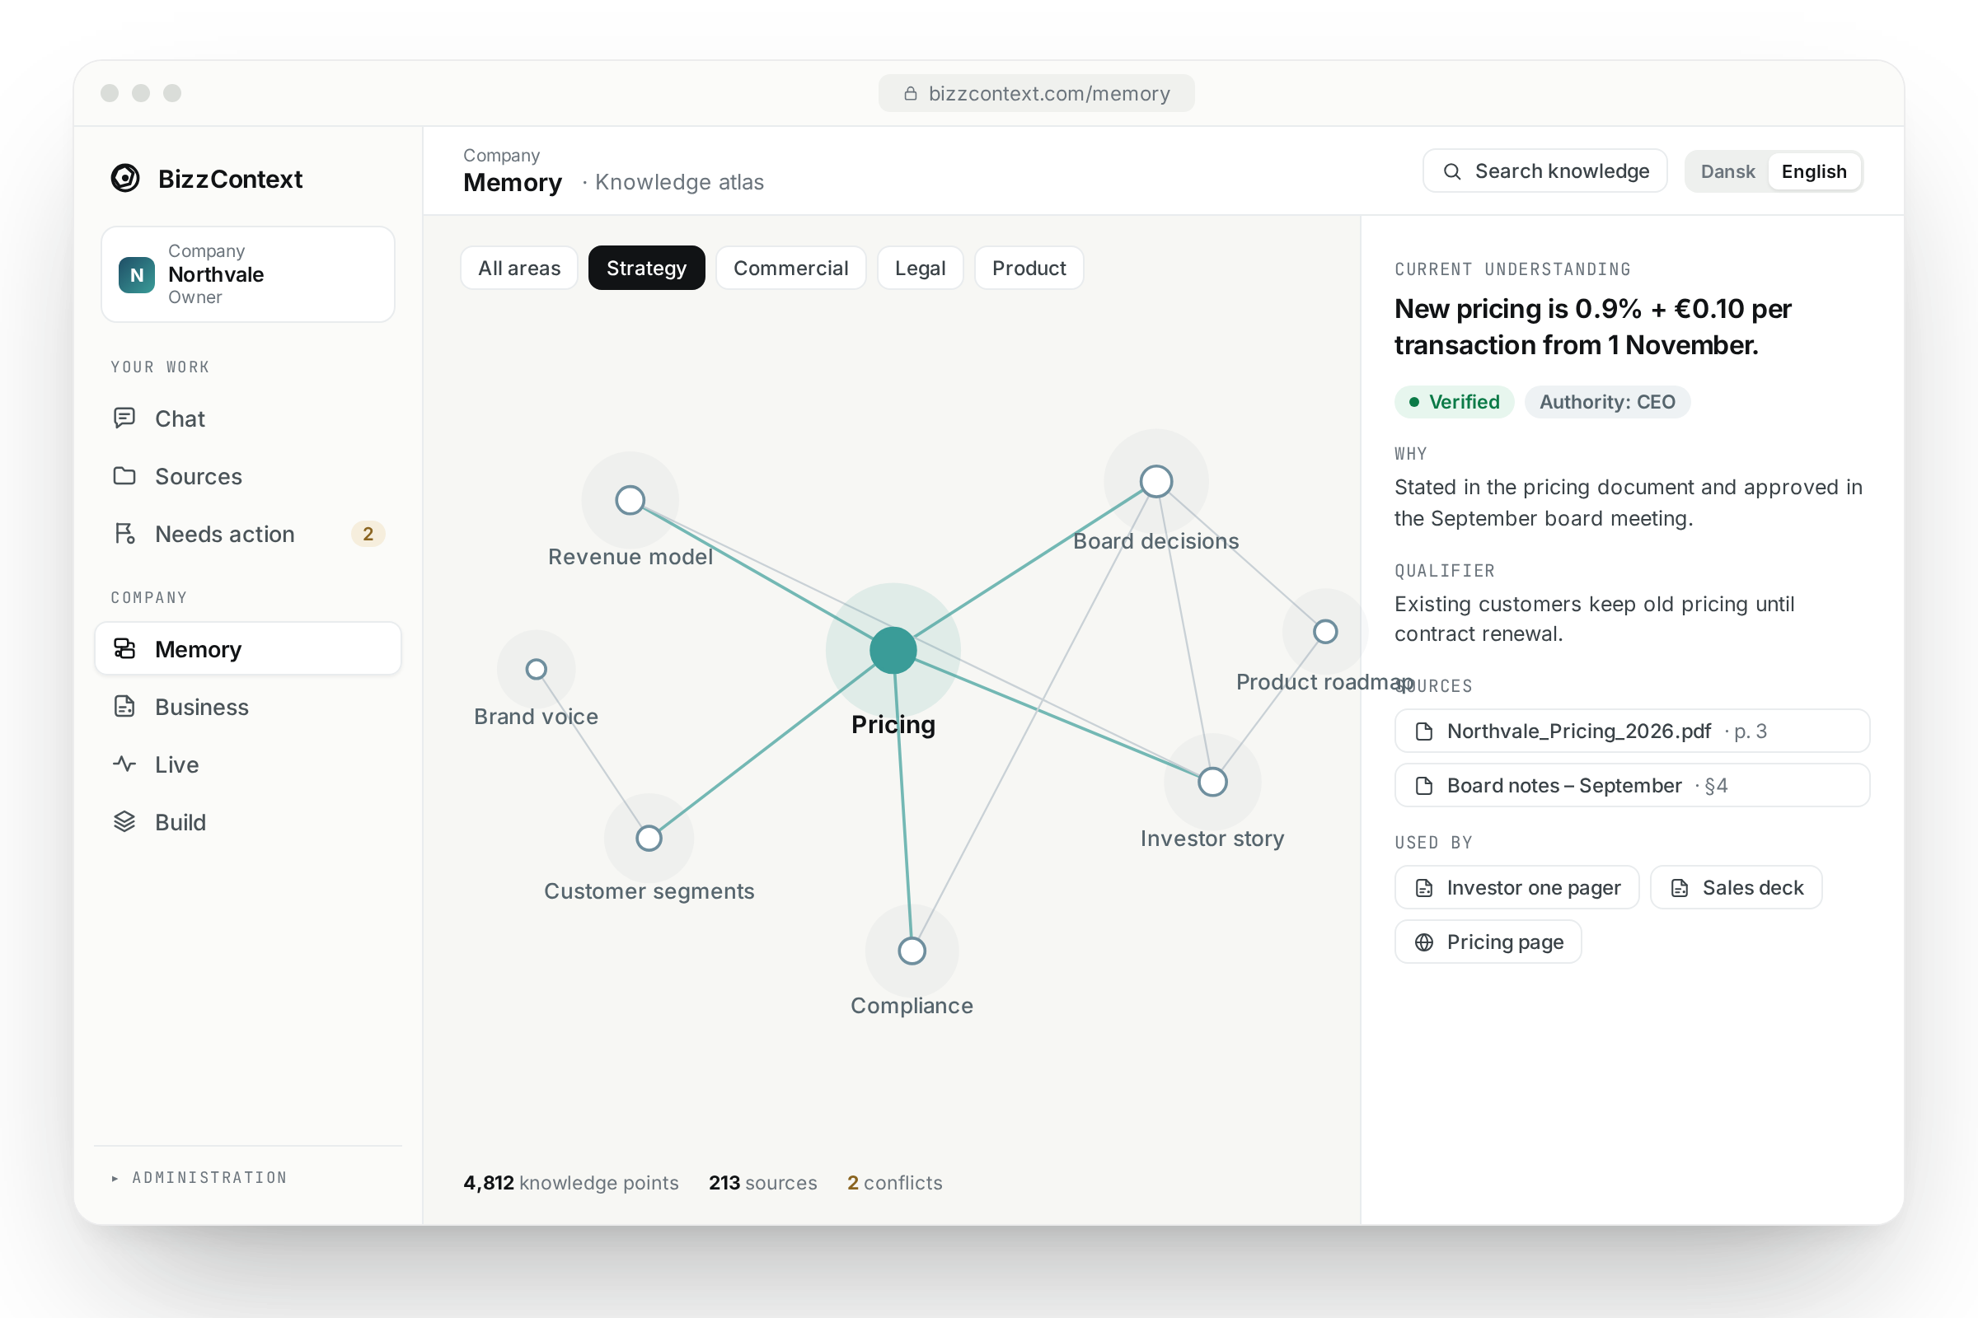Image resolution: width=1978 pixels, height=1318 pixels.
Task: Click the file icon of Northvale_Pricing_2026.pdf
Action: pyautogui.click(x=1424, y=731)
